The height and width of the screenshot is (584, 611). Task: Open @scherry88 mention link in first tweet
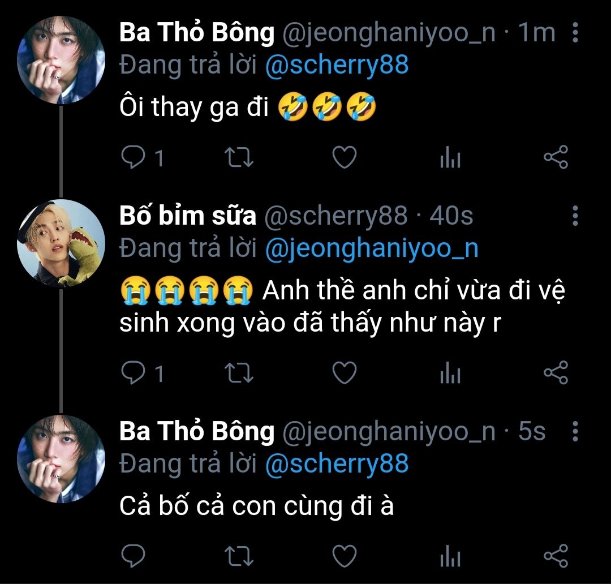pos(337,65)
